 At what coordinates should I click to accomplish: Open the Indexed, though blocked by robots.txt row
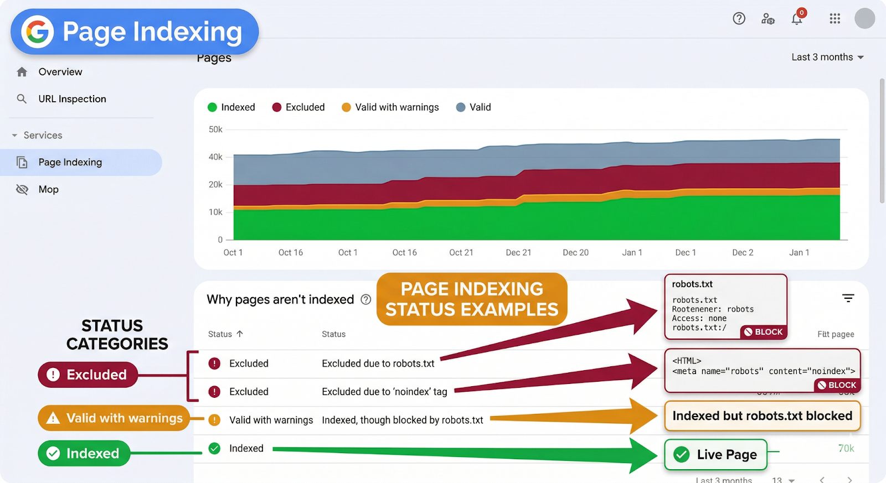(402, 420)
